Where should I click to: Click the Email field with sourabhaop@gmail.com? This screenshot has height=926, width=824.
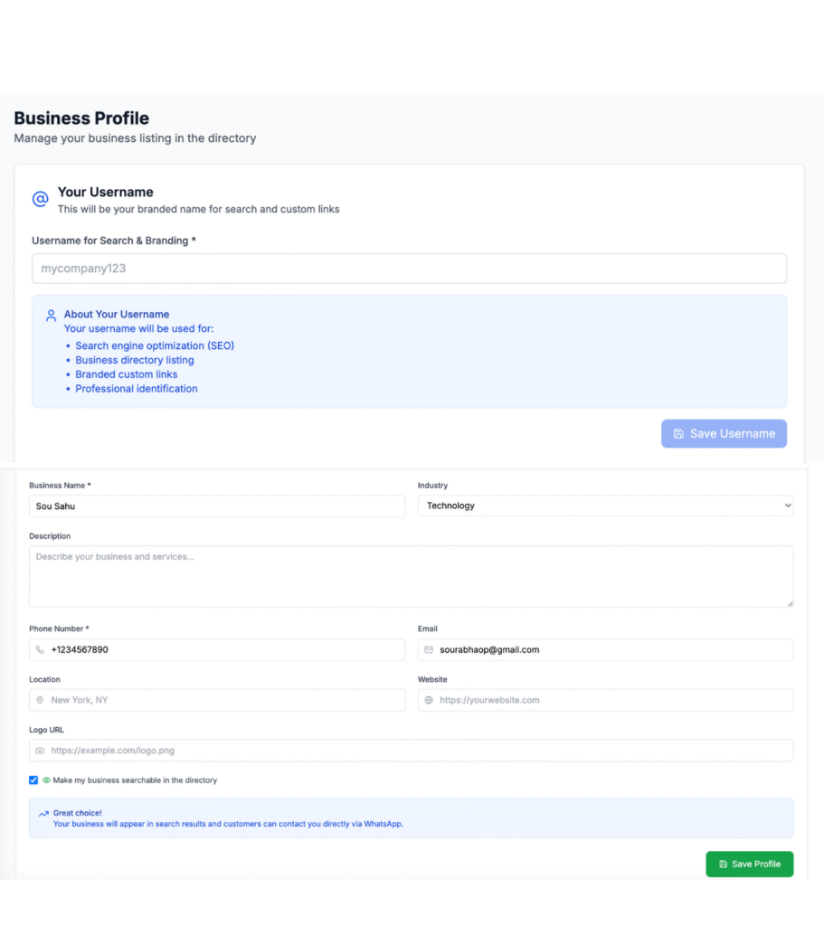tap(613, 649)
